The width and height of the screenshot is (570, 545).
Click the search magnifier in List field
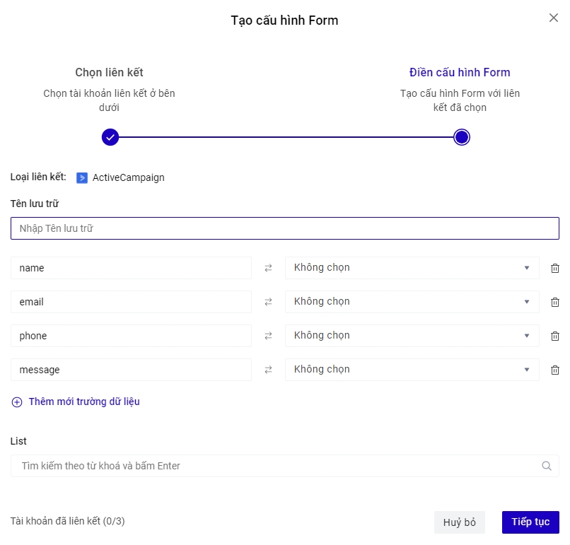click(x=546, y=466)
